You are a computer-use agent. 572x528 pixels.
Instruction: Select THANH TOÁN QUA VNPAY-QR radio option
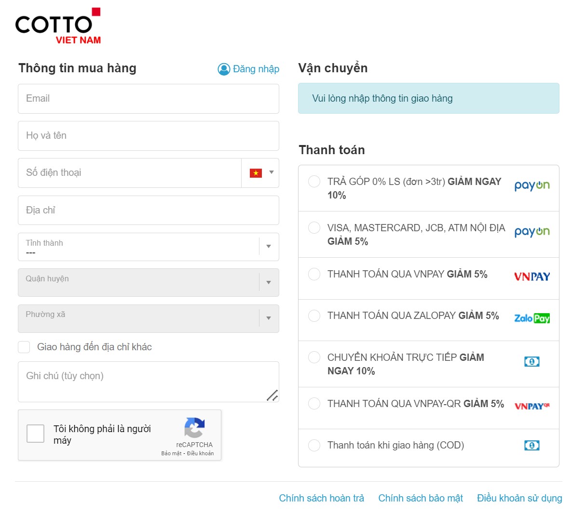coord(314,403)
